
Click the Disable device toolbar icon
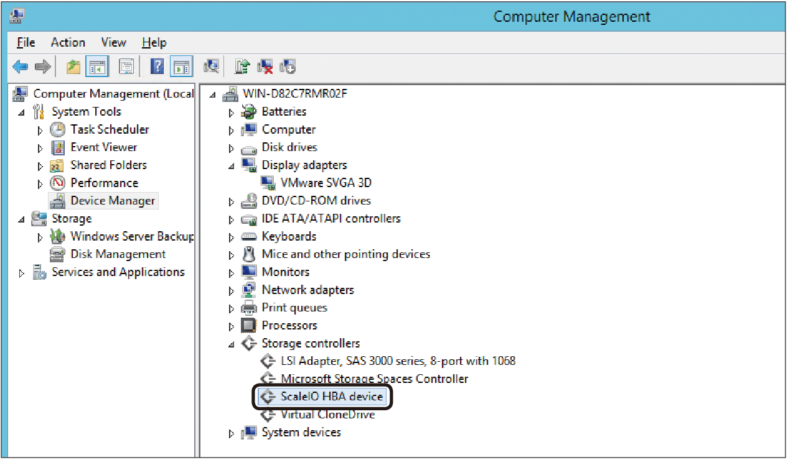click(288, 66)
